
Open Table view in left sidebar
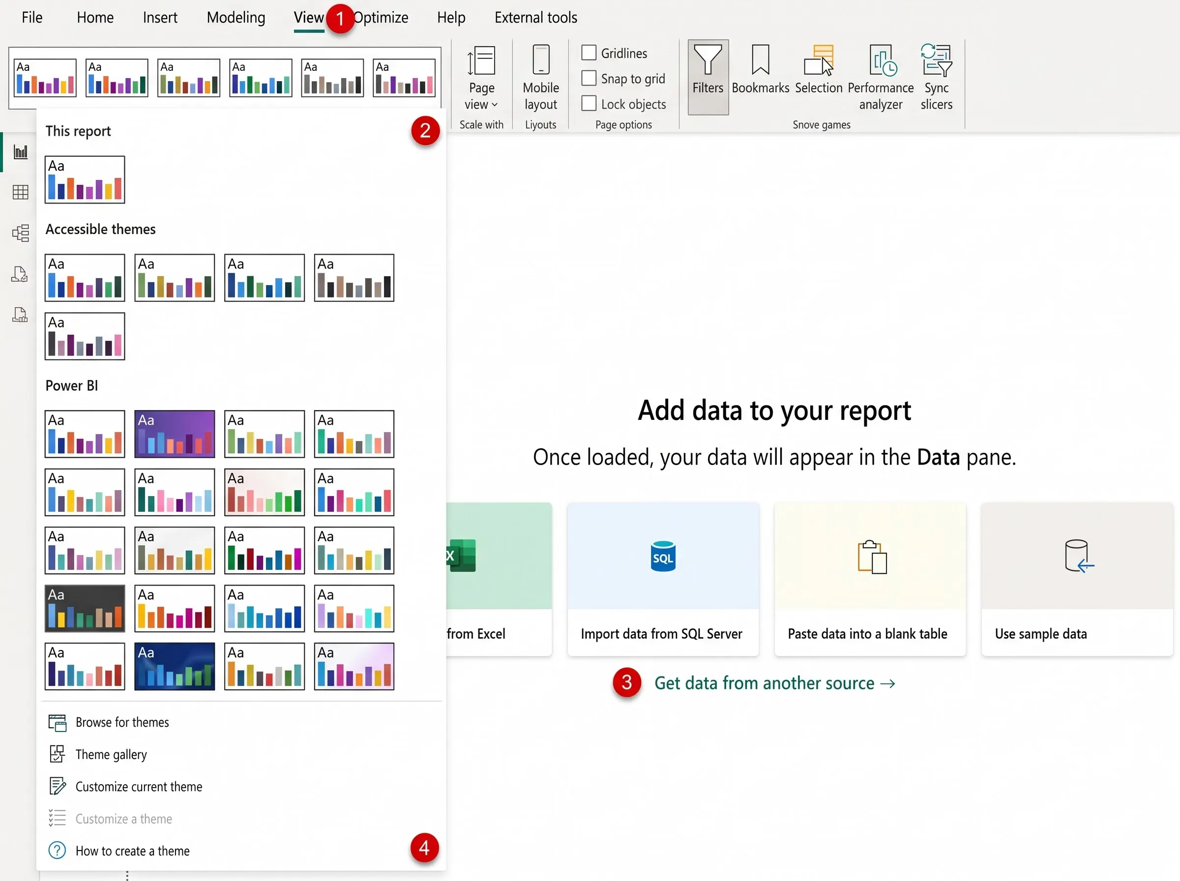(x=20, y=192)
